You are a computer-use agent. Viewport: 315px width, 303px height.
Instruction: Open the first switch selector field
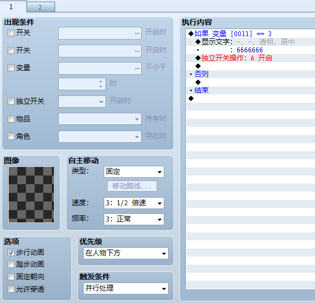click(x=100, y=33)
